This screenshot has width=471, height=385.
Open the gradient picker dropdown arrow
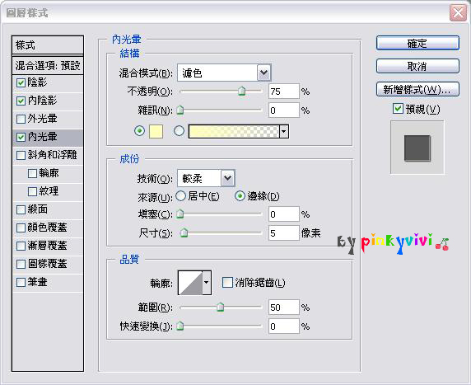[284, 132]
